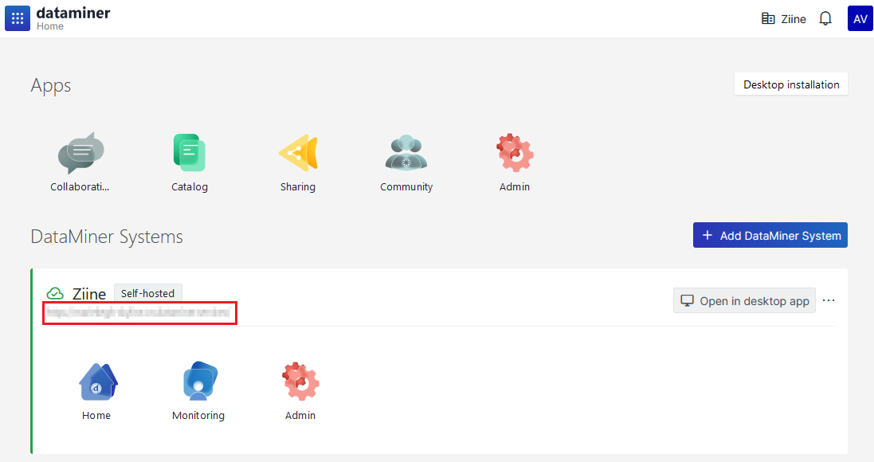This screenshot has height=462, width=874.
Task: Click the Monitoring label text
Action: point(198,415)
